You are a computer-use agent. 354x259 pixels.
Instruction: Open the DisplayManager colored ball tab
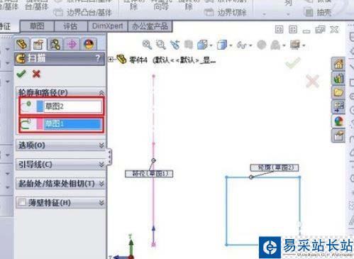pyautogui.click(x=89, y=44)
